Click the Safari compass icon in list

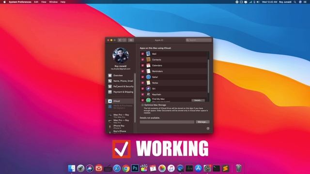coord(148,77)
